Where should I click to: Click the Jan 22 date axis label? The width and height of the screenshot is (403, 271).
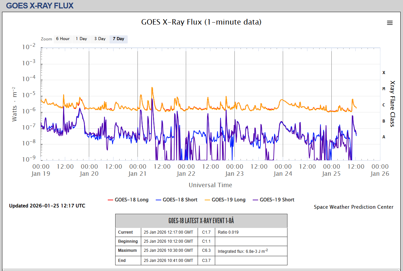(x=186, y=174)
